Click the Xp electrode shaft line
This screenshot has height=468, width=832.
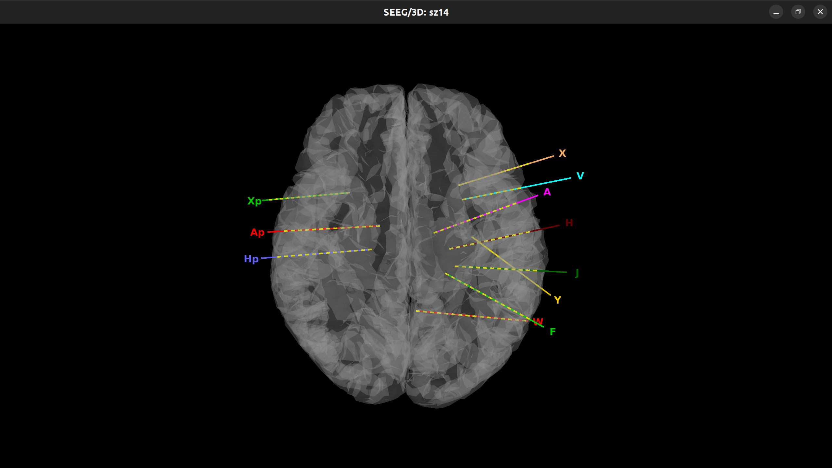(x=306, y=197)
